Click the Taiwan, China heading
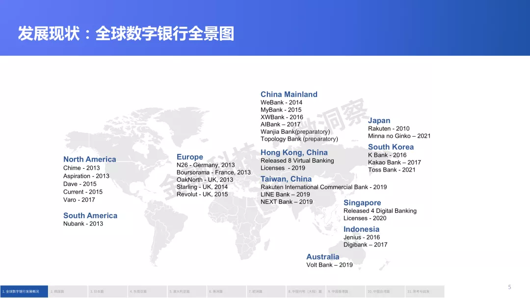 tap(286, 179)
